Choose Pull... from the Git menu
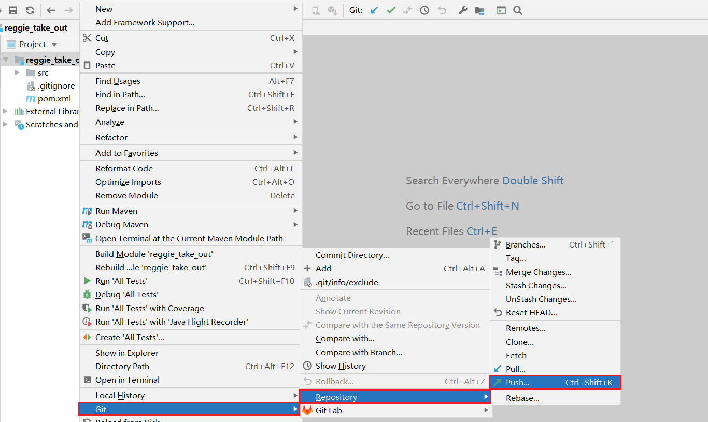This screenshot has width=708, height=422. tap(516, 369)
